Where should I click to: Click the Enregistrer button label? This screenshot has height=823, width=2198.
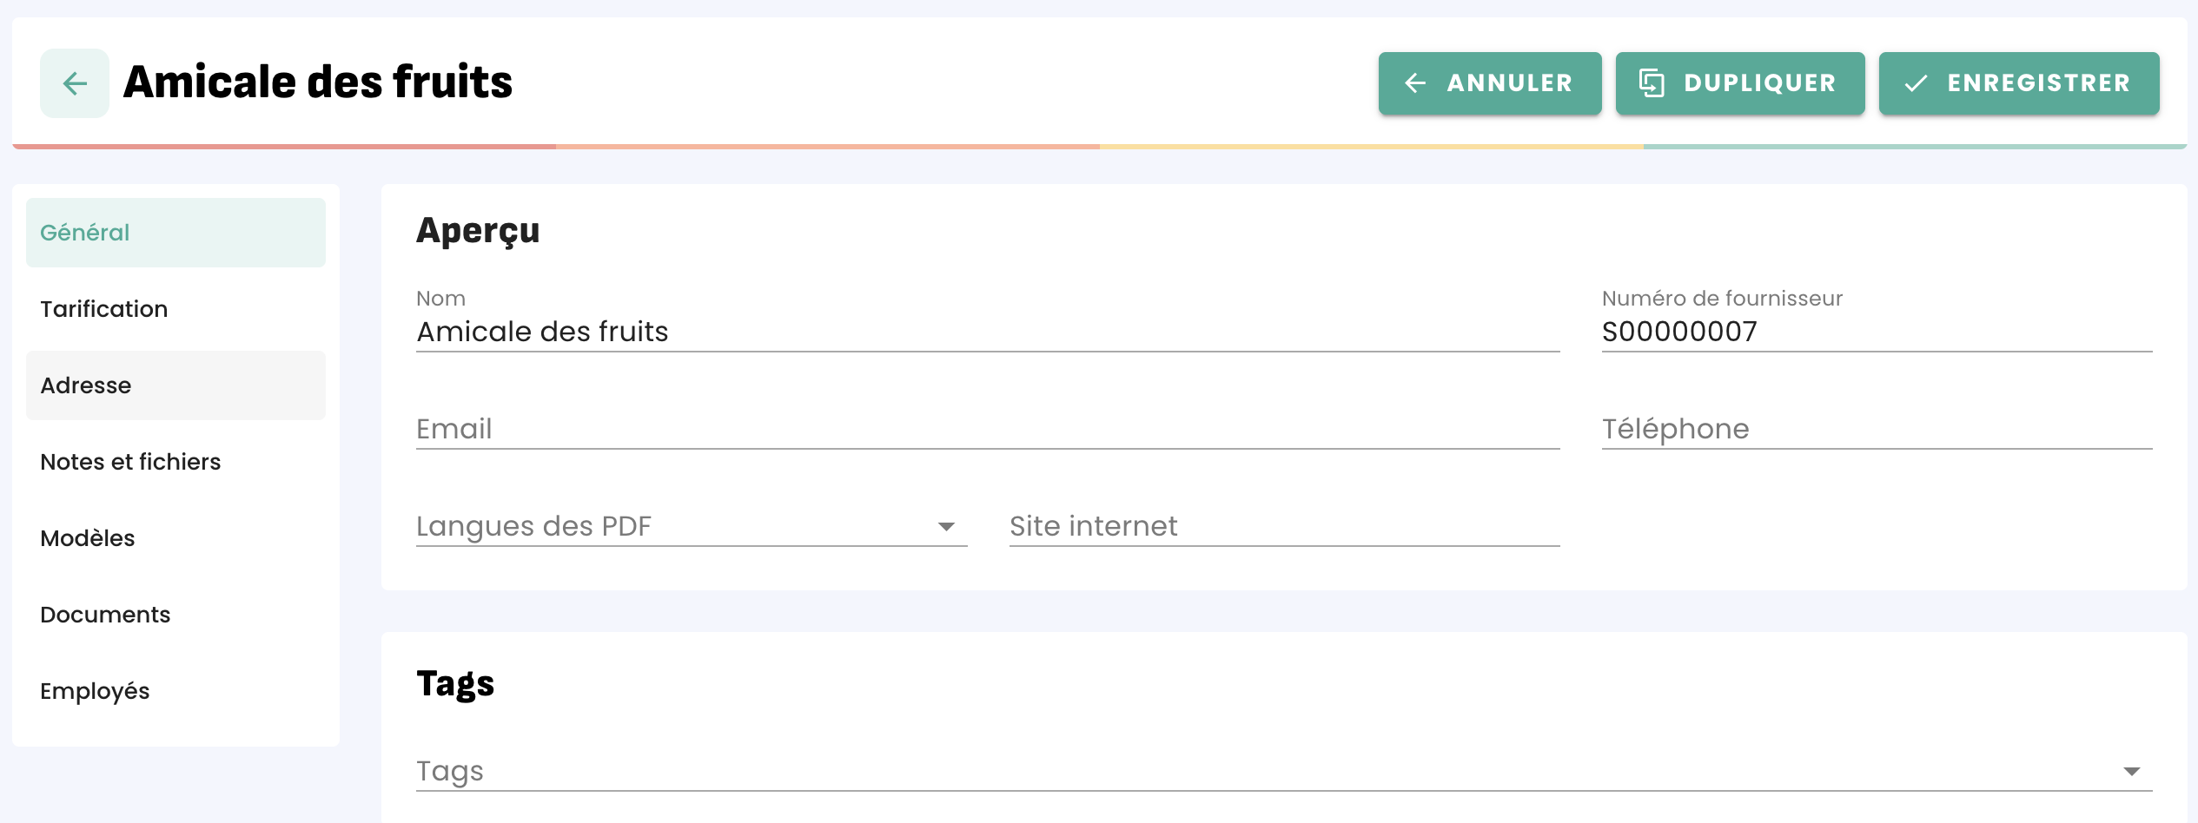[x=2038, y=83]
